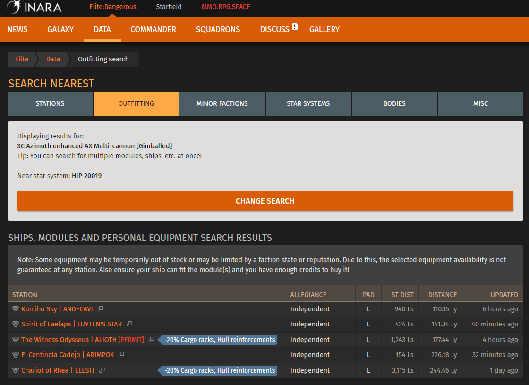Open the Discuss notification badge

(x=295, y=26)
